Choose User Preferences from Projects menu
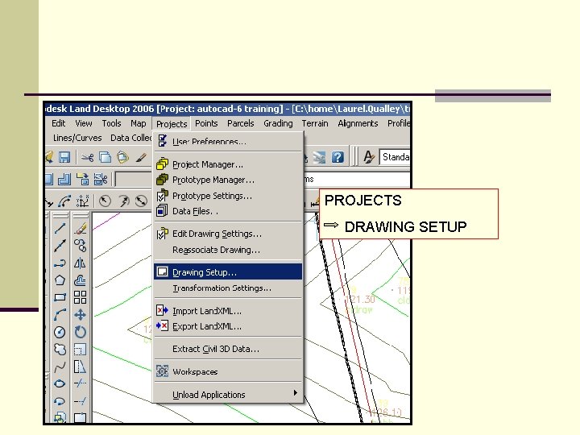Image resolution: width=580 pixels, height=435 pixels. click(228, 142)
